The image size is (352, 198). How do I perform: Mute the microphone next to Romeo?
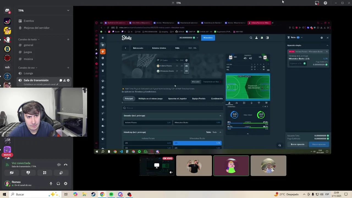click(51, 183)
